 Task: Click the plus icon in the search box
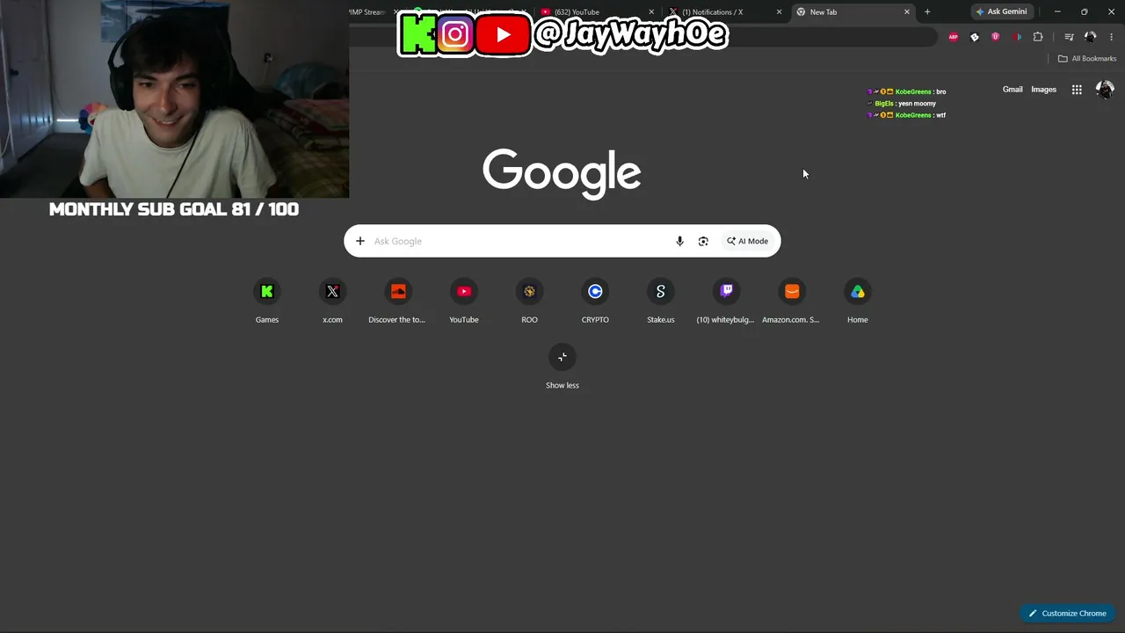coord(359,241)
